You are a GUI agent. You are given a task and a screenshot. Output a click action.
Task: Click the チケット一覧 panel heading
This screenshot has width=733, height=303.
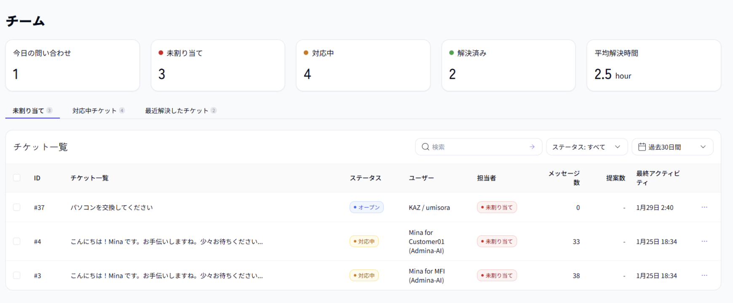point(40,147)
